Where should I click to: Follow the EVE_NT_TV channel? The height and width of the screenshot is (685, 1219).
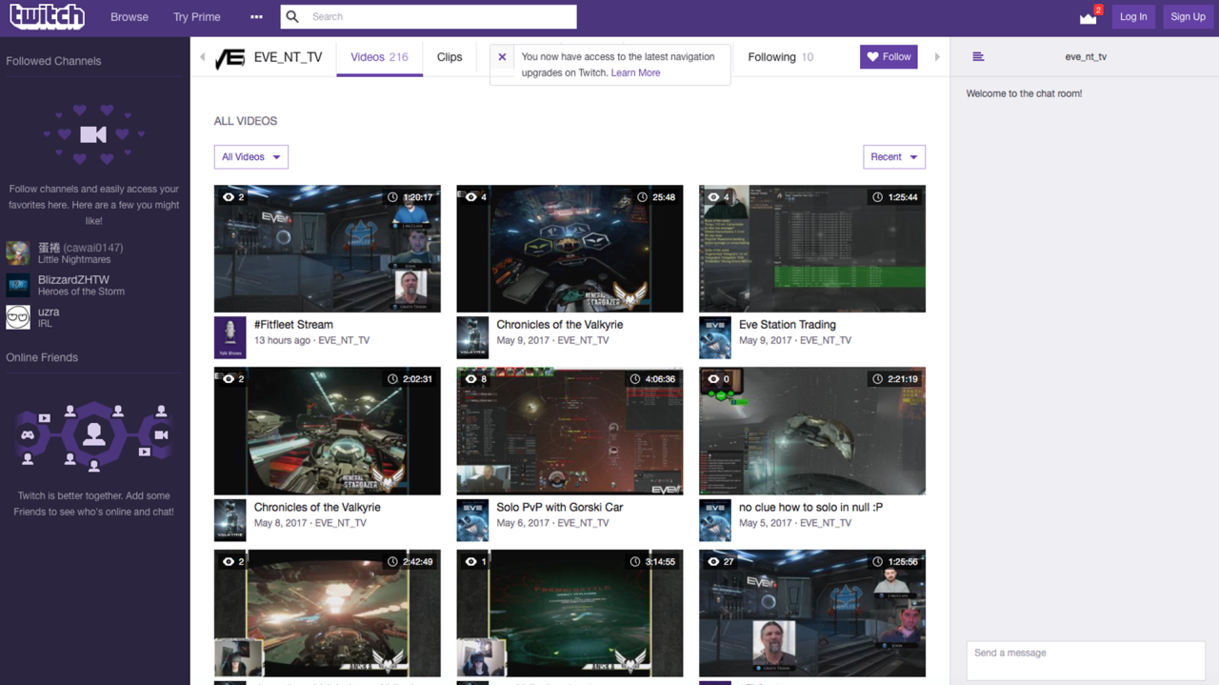pos(889,57)
